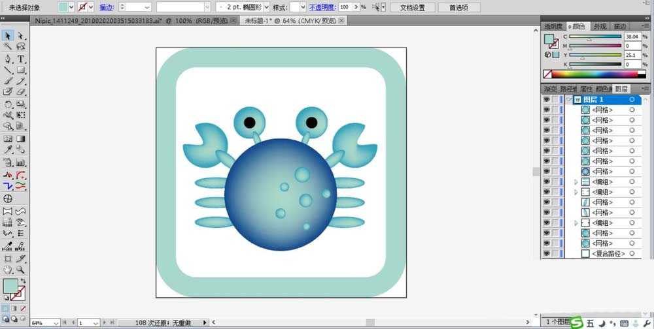The height and width of the screenshot is (329, 654).
Task: Click the C cyan slider track
Action: (595, 37)
